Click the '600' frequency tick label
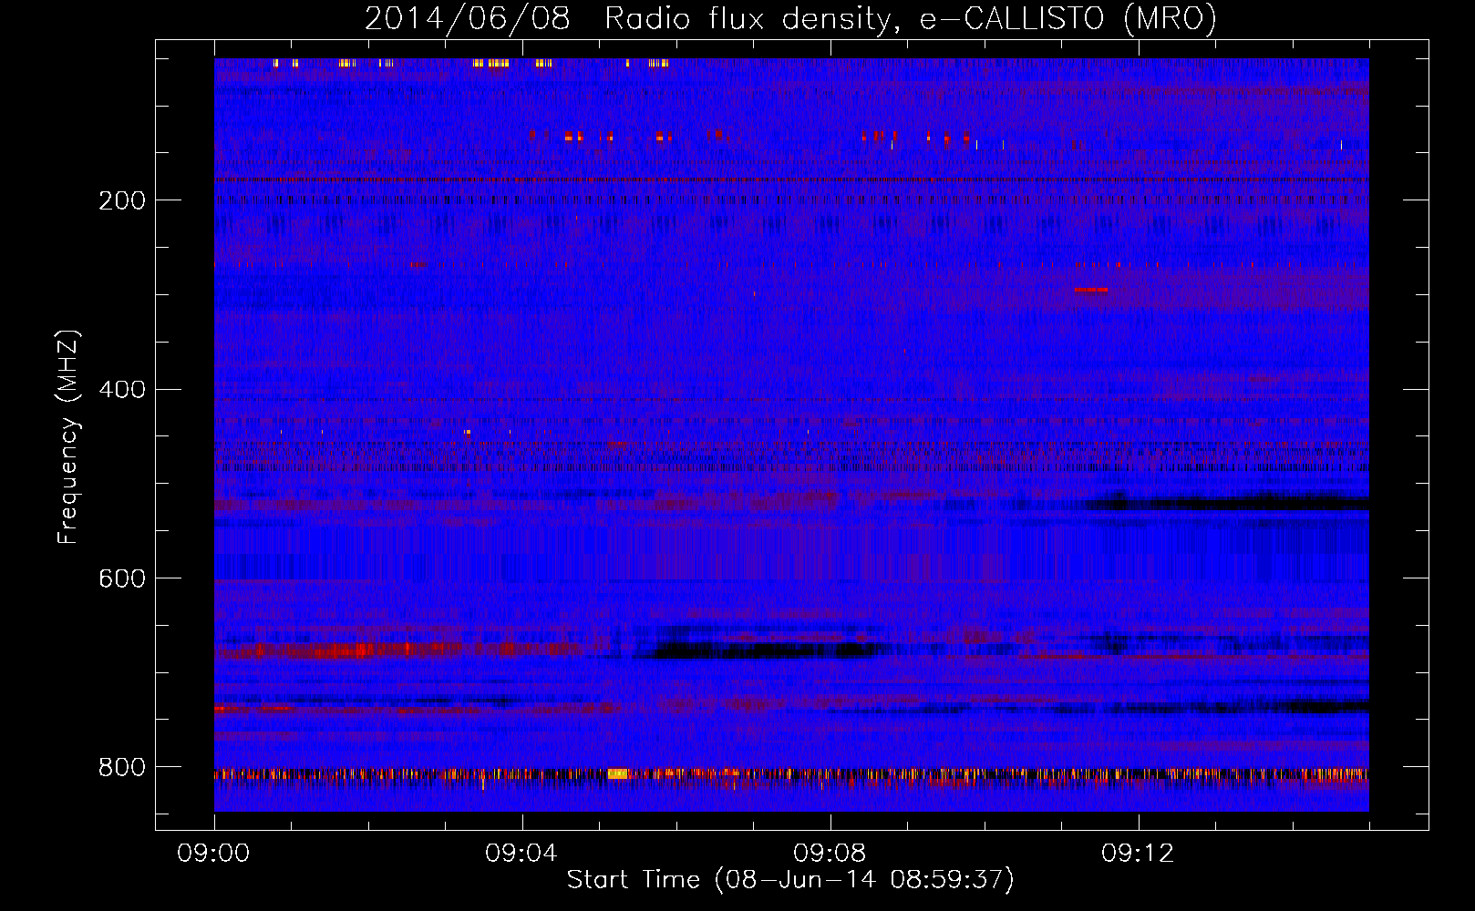The image size is (1475, 911). (x=122, y=579)
